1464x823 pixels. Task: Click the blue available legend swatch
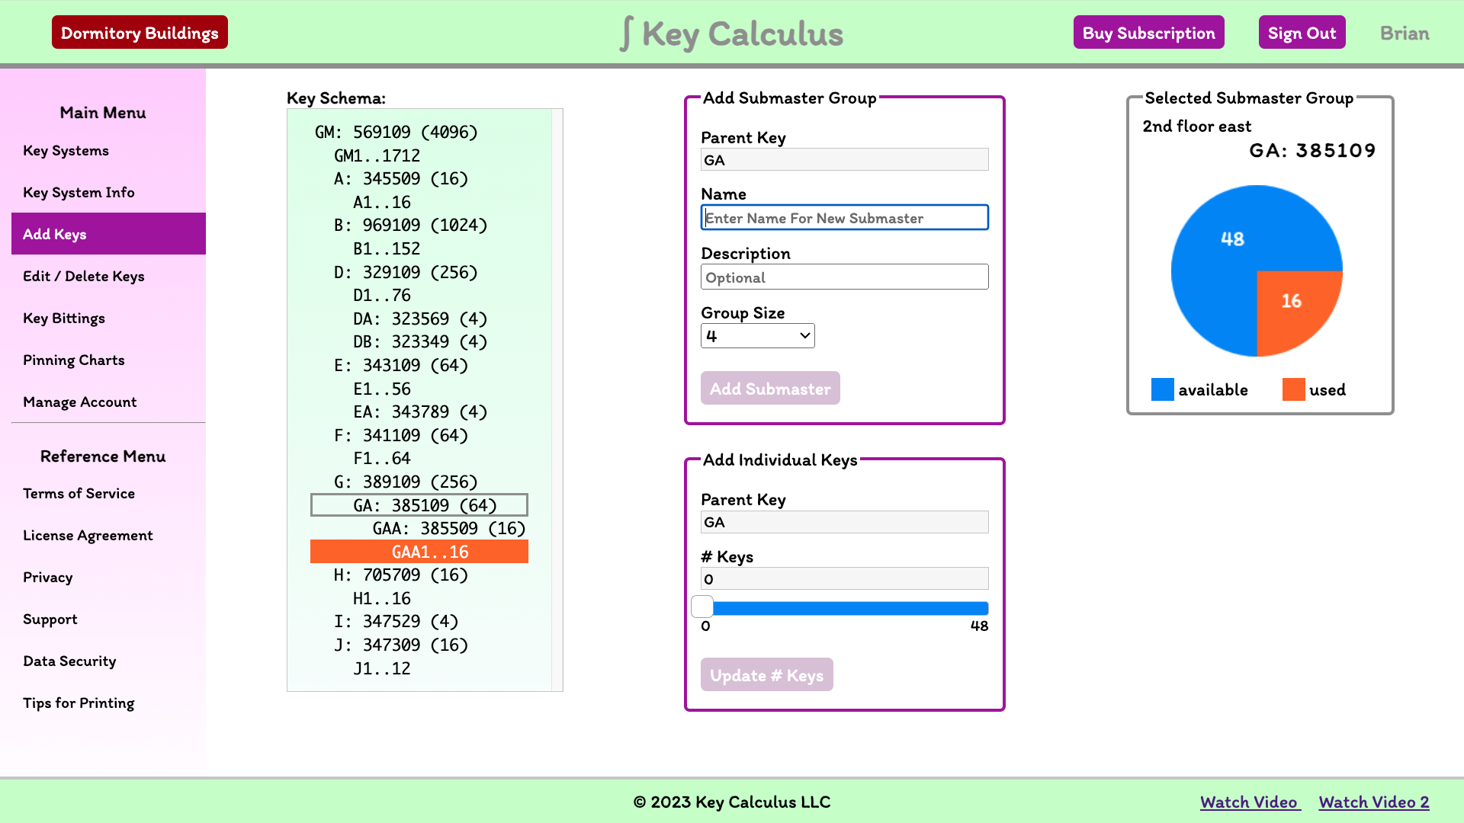pyautogui.click(x=1162, y=389)
